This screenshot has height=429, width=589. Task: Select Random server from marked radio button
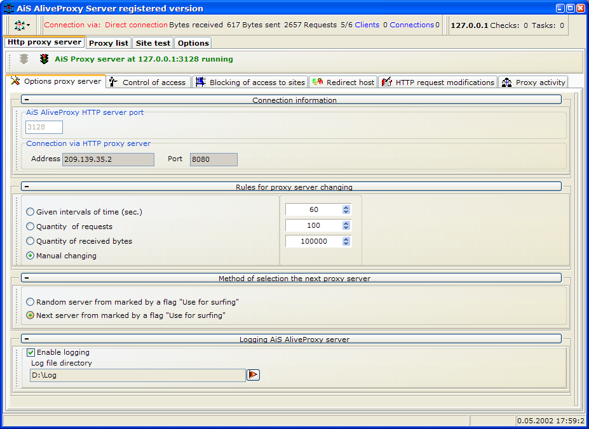pyautogui.click(x=30, y=302)
